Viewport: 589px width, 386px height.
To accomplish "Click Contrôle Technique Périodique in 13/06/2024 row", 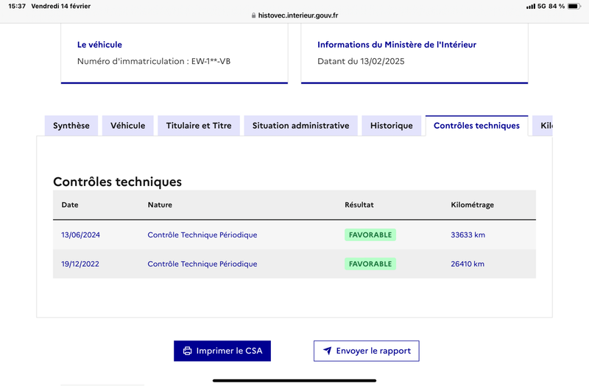I will point(202,235).
